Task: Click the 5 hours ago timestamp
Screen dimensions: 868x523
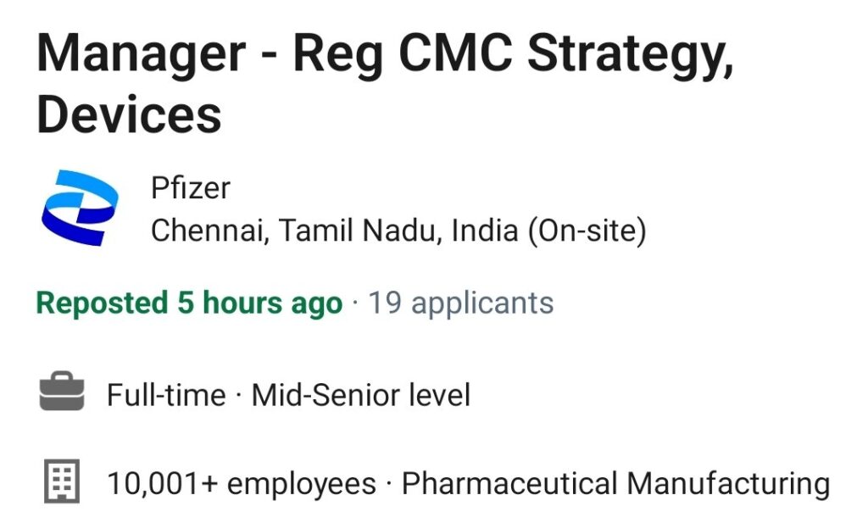Action: (x=259, y=303)
